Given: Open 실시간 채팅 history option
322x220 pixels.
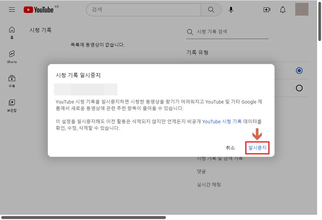Looking at the screenshot, I should pos(209,185).
